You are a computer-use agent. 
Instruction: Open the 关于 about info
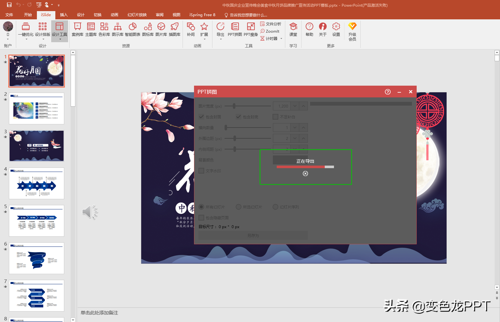tap(323, 30)
